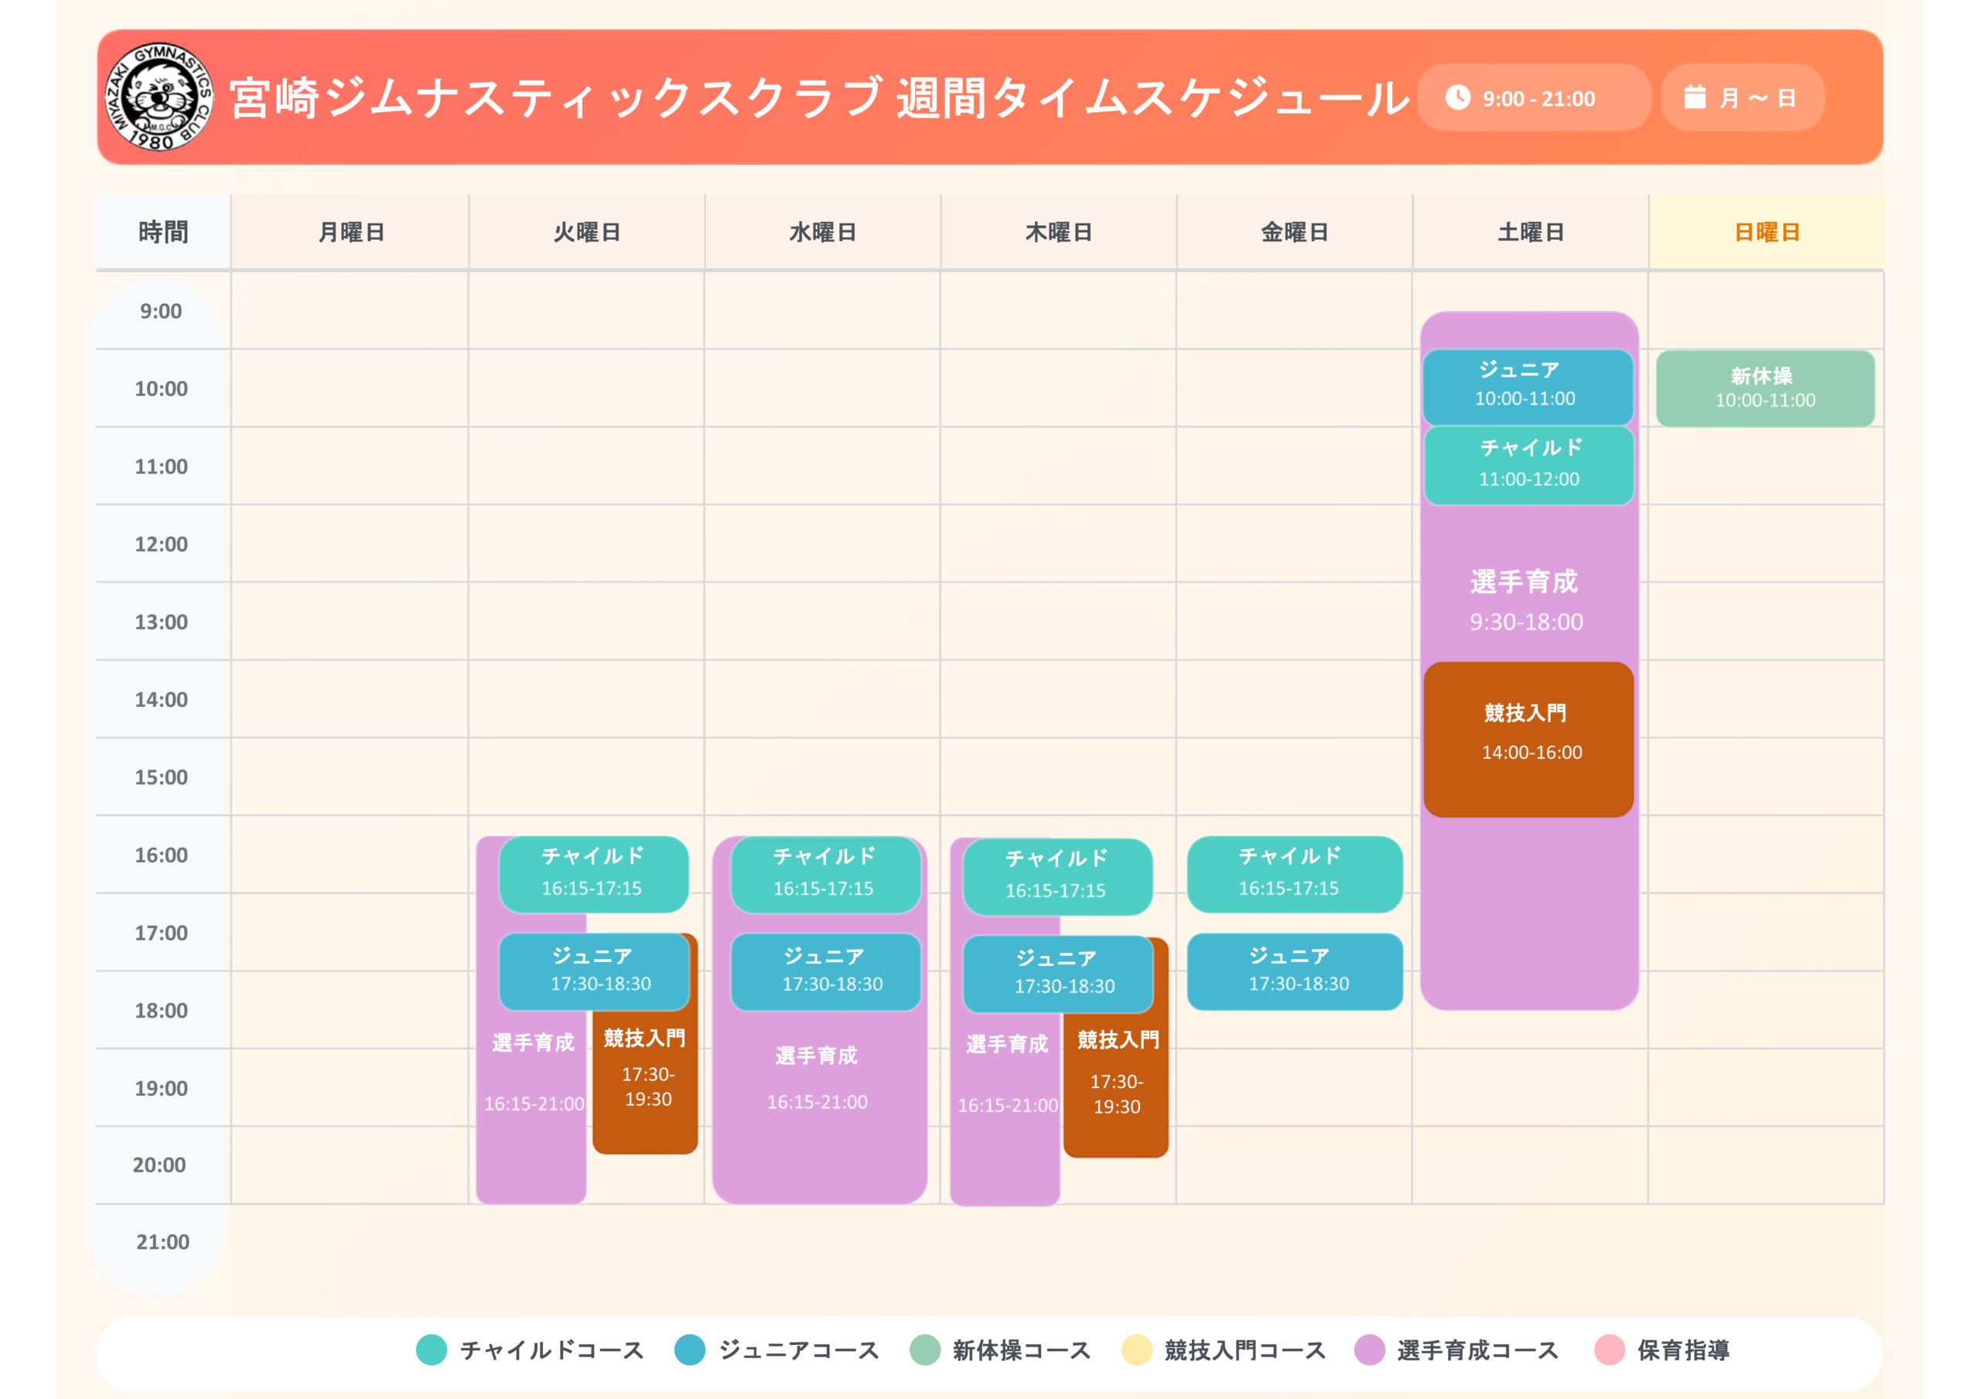Click the Miyazaki Gymnastics Club logo
The height and width of the screenshot is (1399, 1980).
[159, 97]
